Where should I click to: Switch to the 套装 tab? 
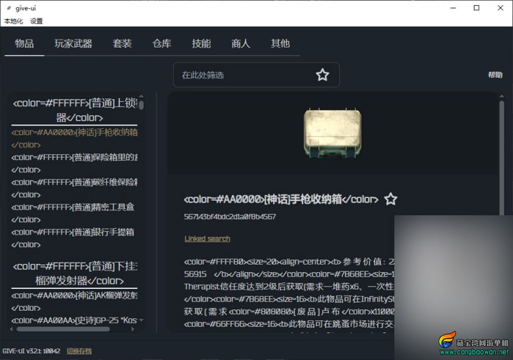click(x=122, y=44)
